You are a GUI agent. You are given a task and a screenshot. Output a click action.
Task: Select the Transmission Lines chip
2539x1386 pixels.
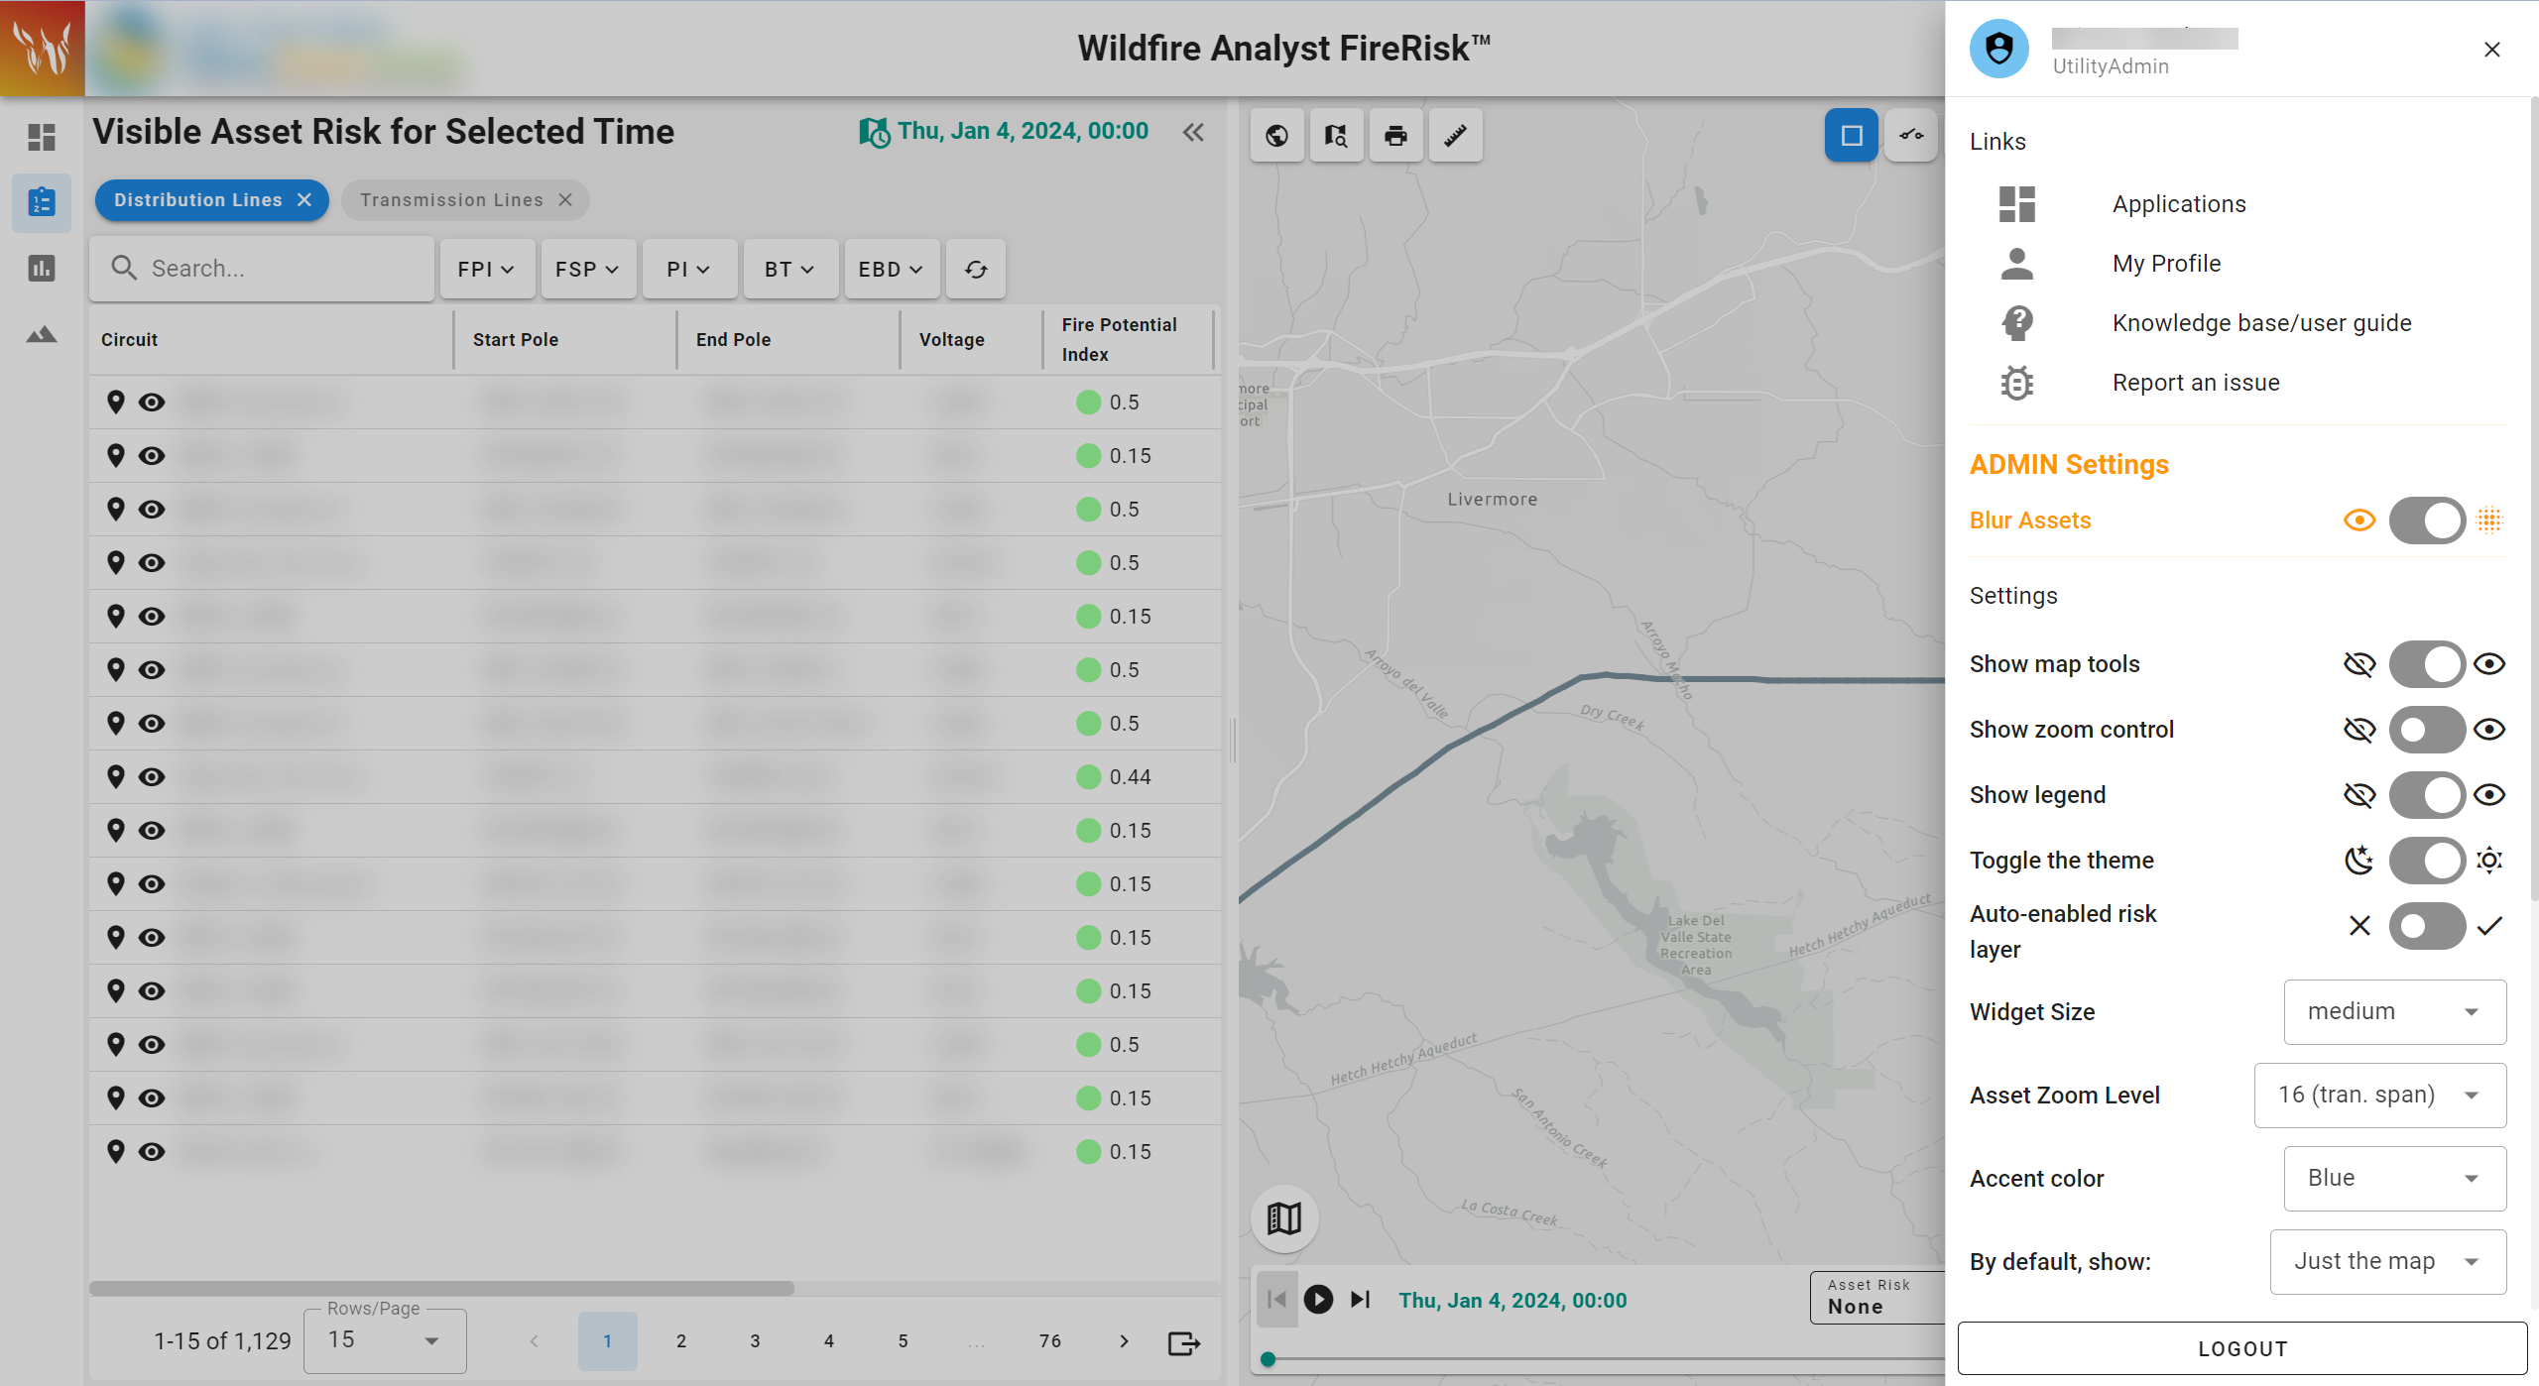tap(451, 200)
